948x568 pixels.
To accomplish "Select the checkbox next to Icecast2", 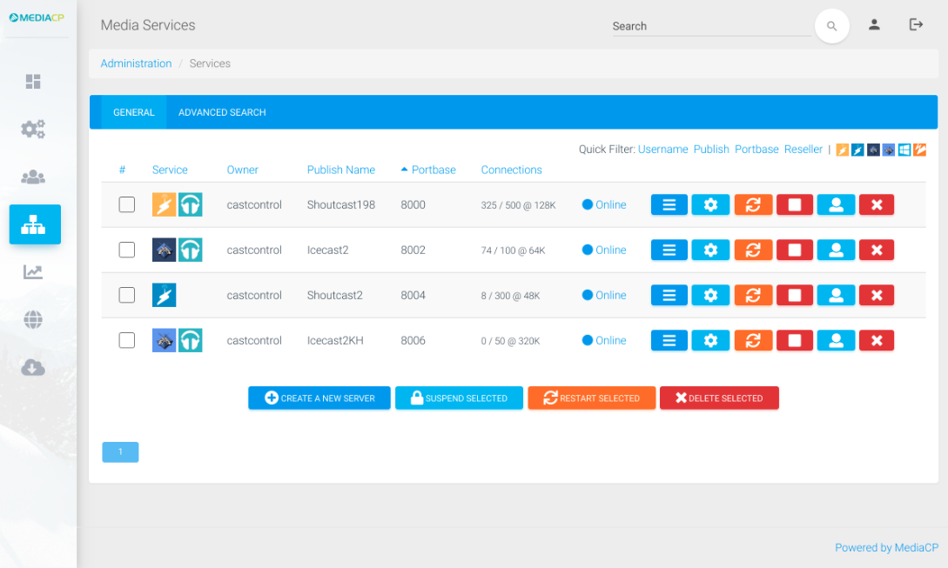I will point(126,250).
